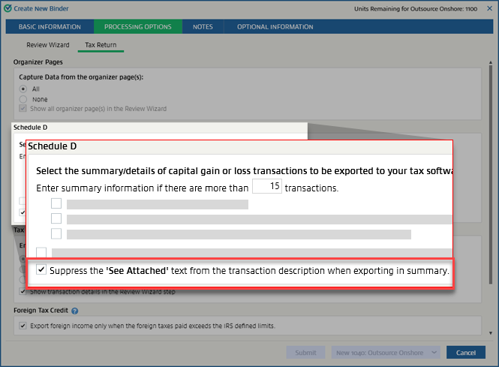Open the Notes tab
499x367 pixels.
[203, 27]
